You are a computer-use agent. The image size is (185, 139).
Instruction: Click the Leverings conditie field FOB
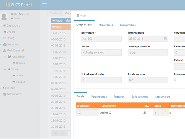click(x=148, y=53)
